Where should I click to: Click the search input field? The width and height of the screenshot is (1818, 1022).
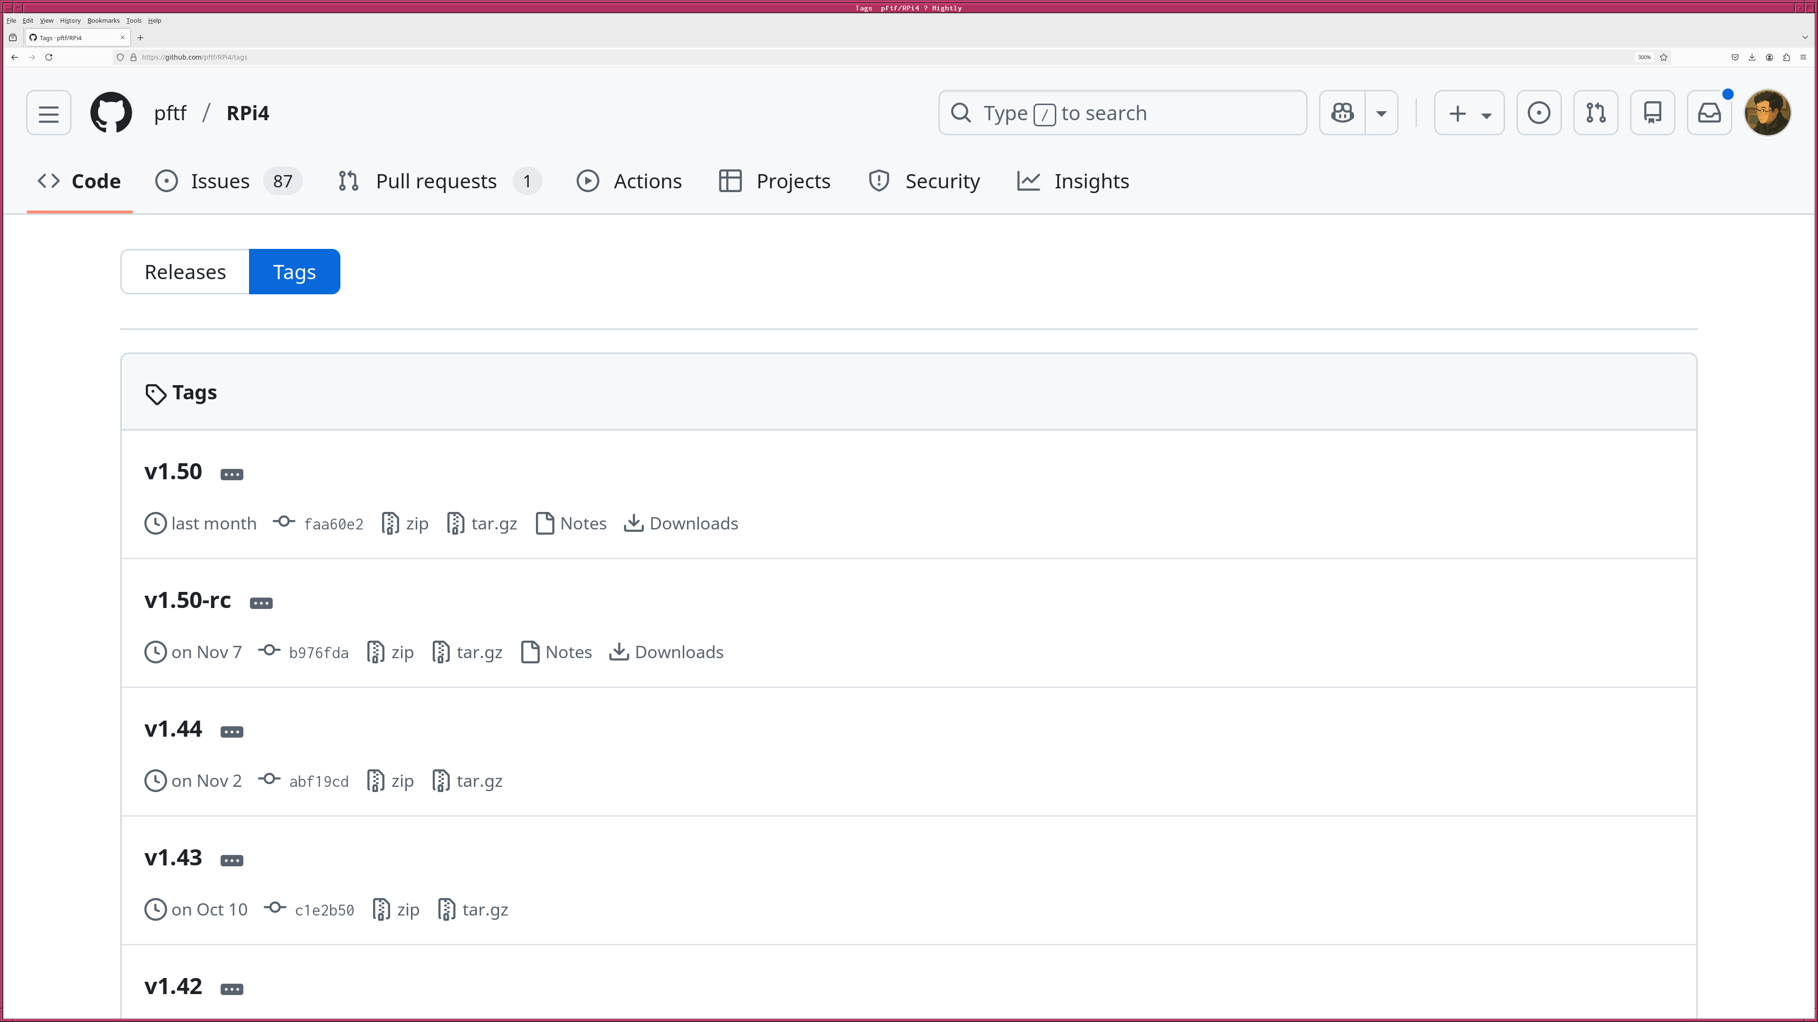coord(1122,113)
